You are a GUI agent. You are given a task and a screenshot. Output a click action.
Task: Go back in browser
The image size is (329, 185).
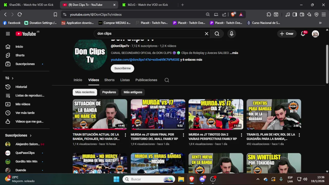[x=5, y=15]
